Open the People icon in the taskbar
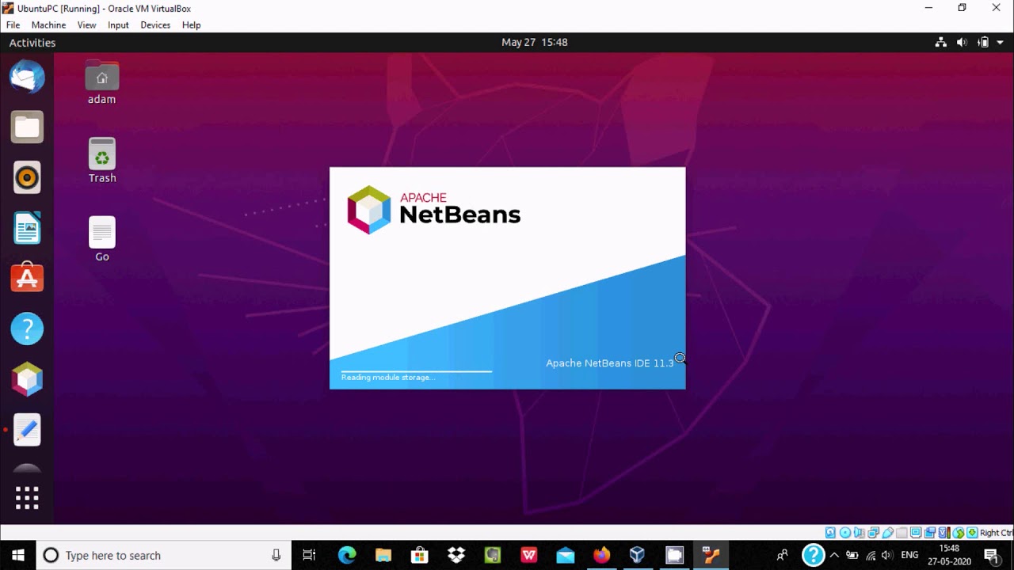 (x=783, y=555)
